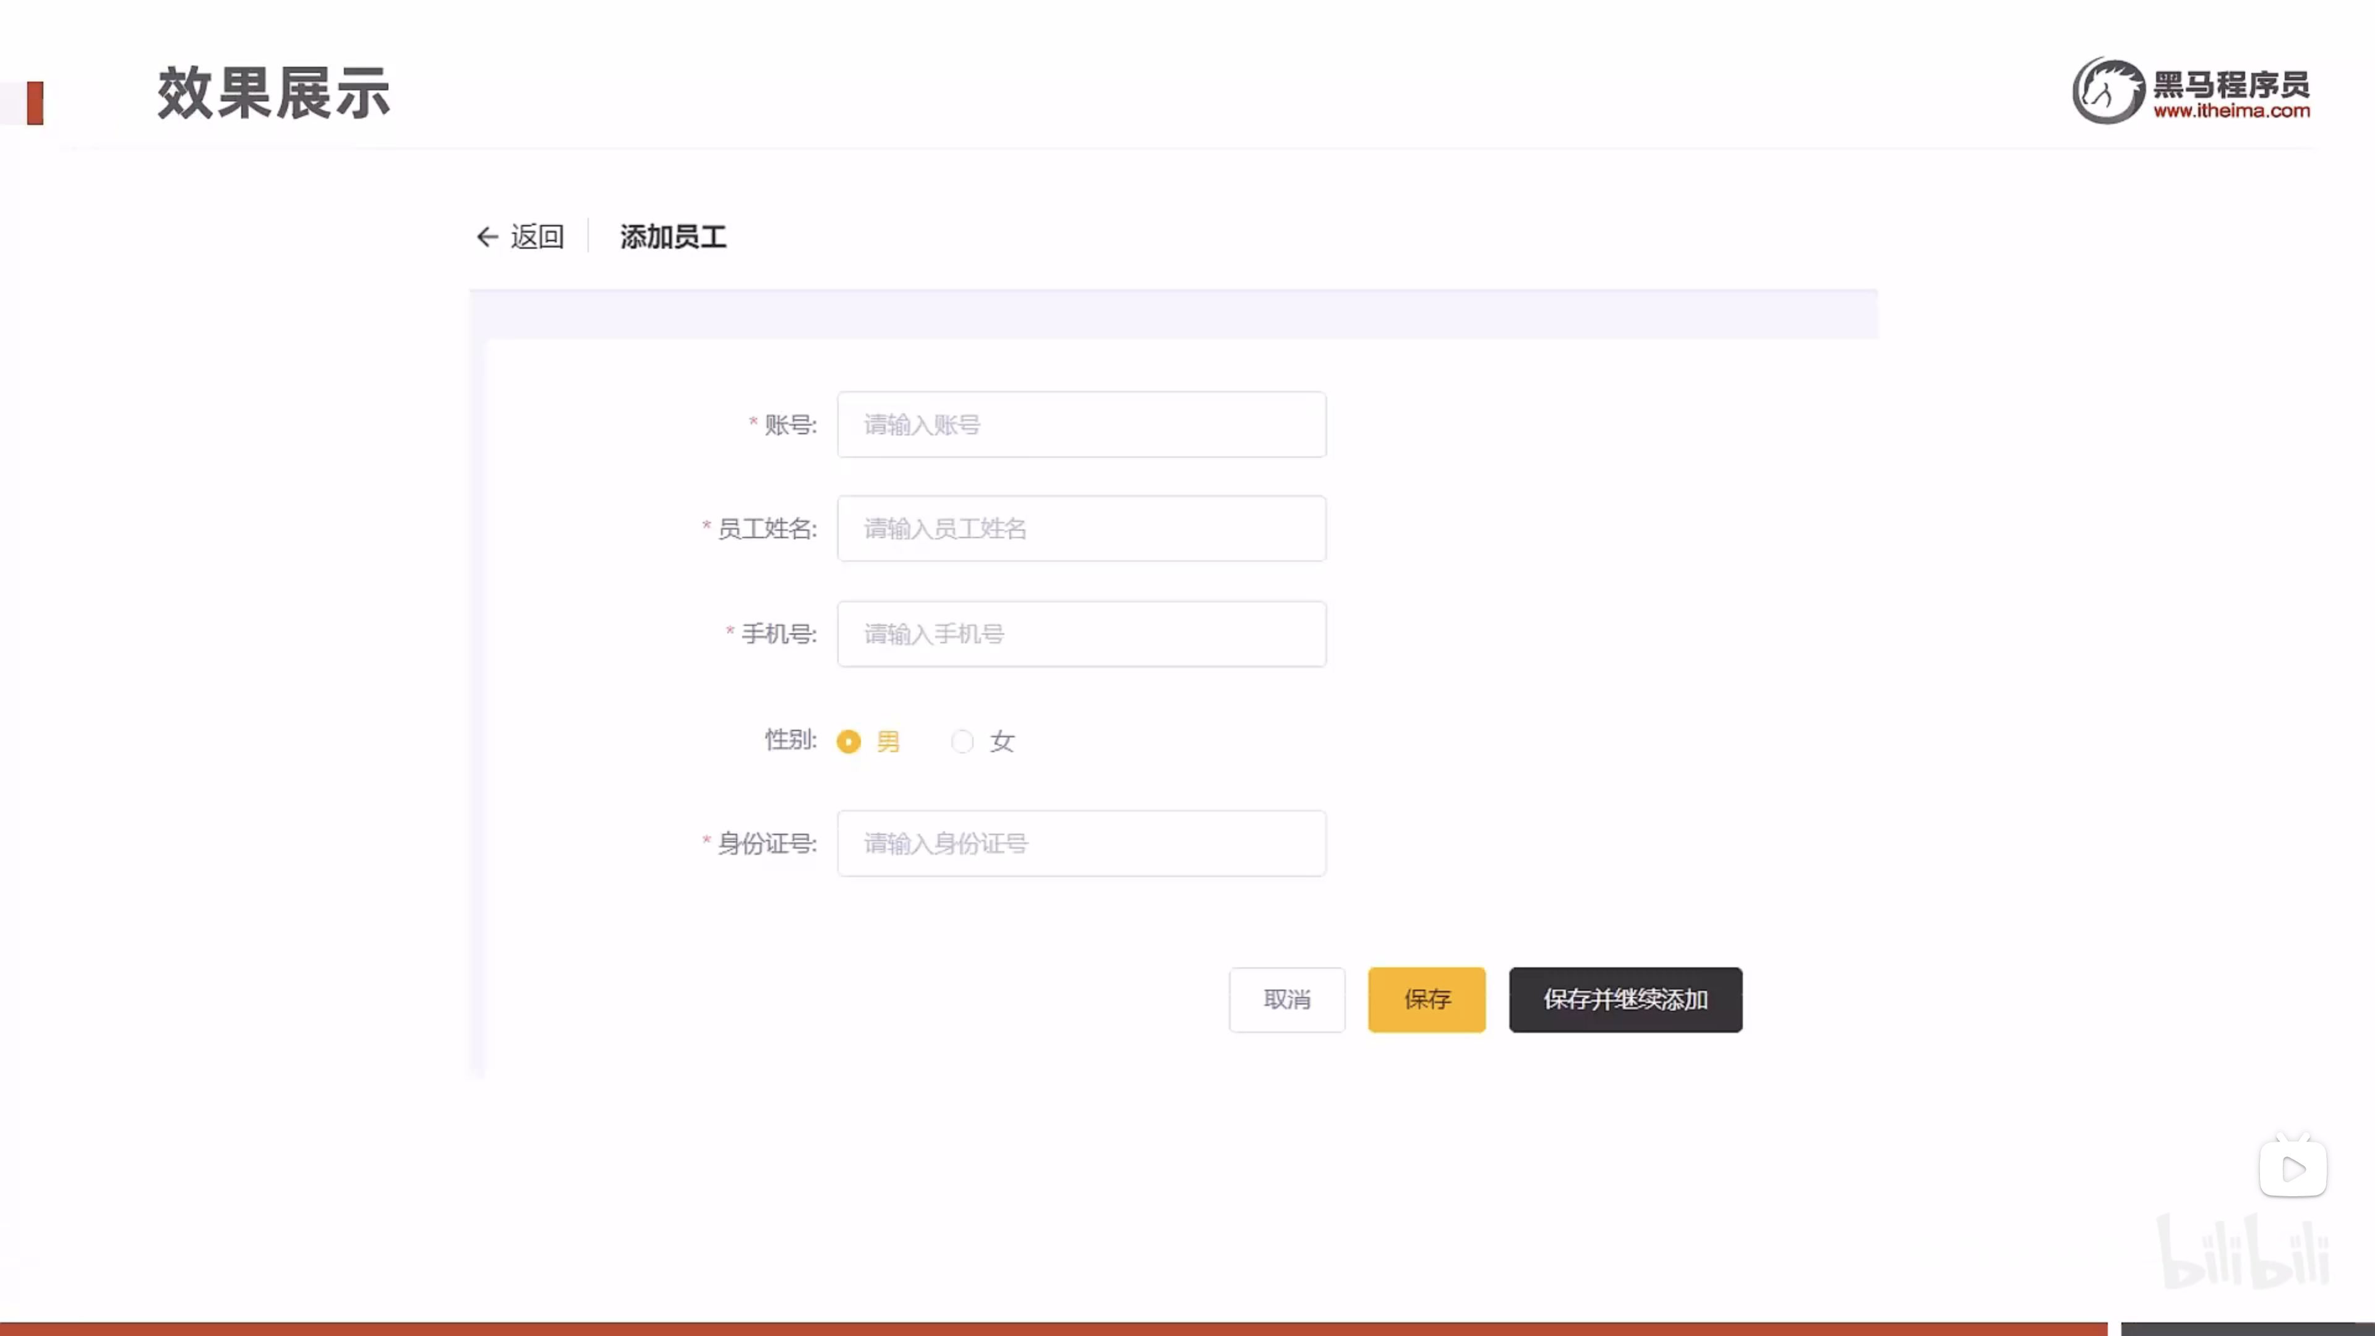2375x1336 pixels.
Task: Open the www.itheima.com link
Action: (x=2231, y=111)
